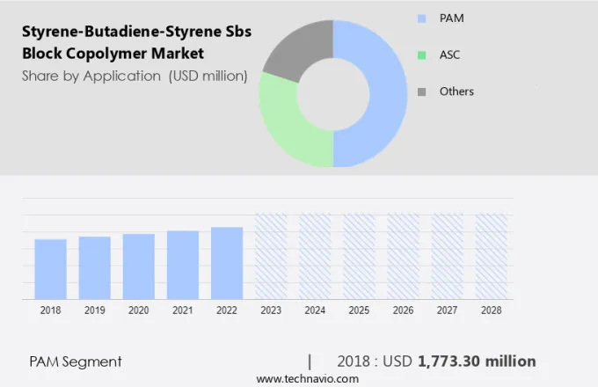The image size is (598, 387).
Task: Click the 2021 bar in chart
Action: [182, 265]
